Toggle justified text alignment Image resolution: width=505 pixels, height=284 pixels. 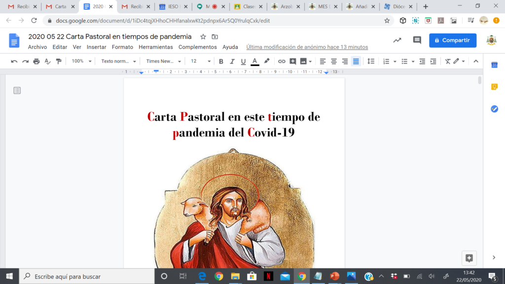(356, 61)
